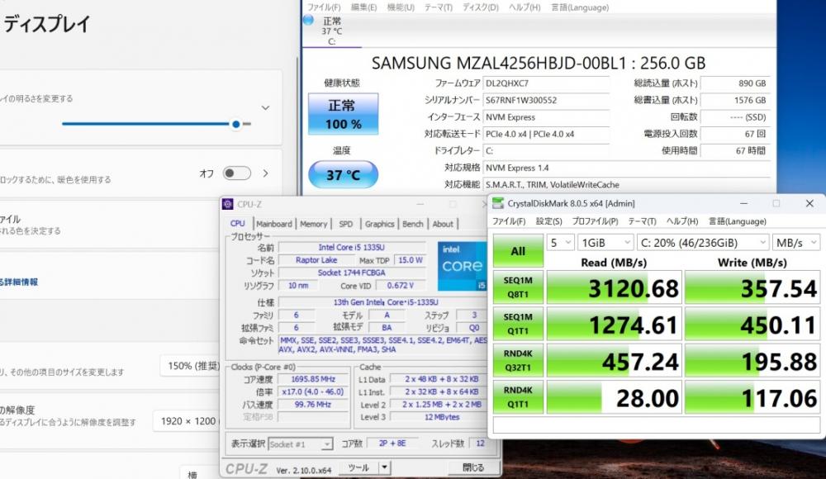Click the 37 °C temperature indicator

click(343, 174)
